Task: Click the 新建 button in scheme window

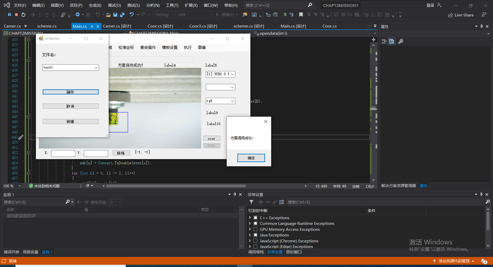Action: [70, 122]
